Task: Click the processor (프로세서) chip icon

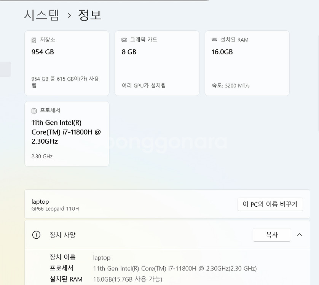Action: coord(34,111)
